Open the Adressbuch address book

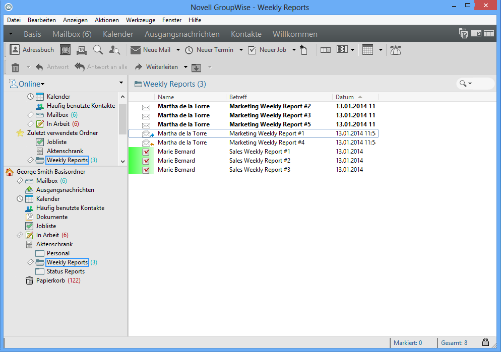point(32,50)
